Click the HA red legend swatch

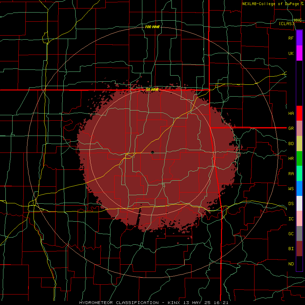(299, 113)
